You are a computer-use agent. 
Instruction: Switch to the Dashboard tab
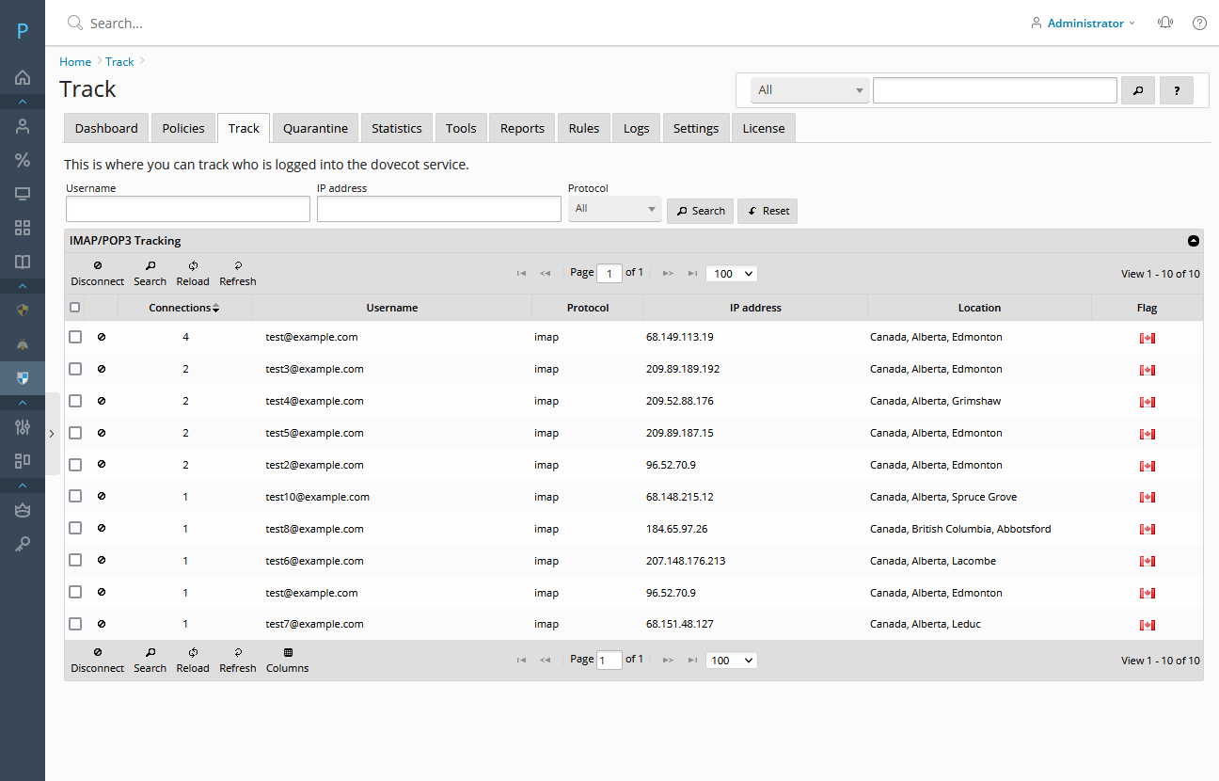(x=106, y=128)
